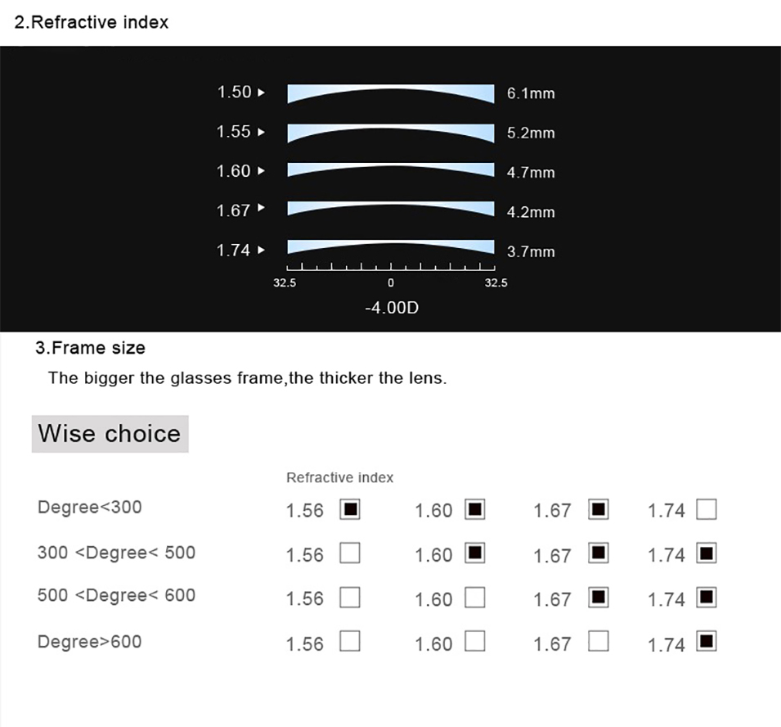The height and width of the screenshot is (727, 781).
Task: Click the -4.00D diopter label
Action: tap(391, 309)
